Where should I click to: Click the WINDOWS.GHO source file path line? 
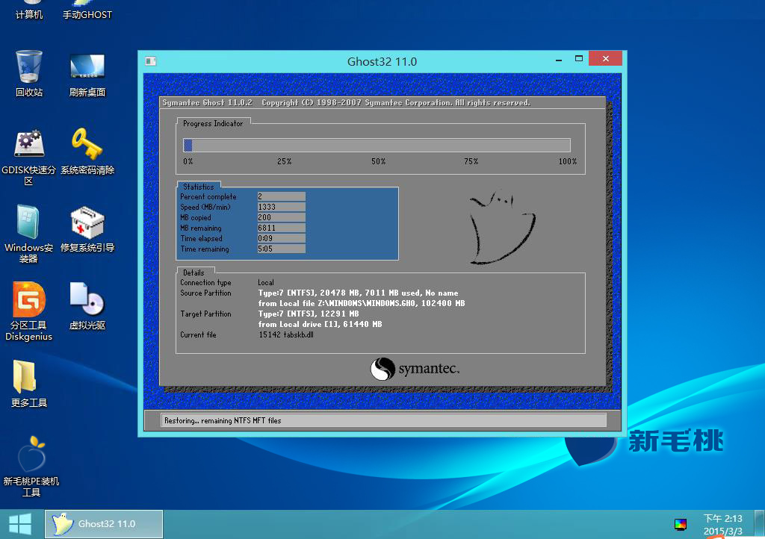tap(362, 303)
